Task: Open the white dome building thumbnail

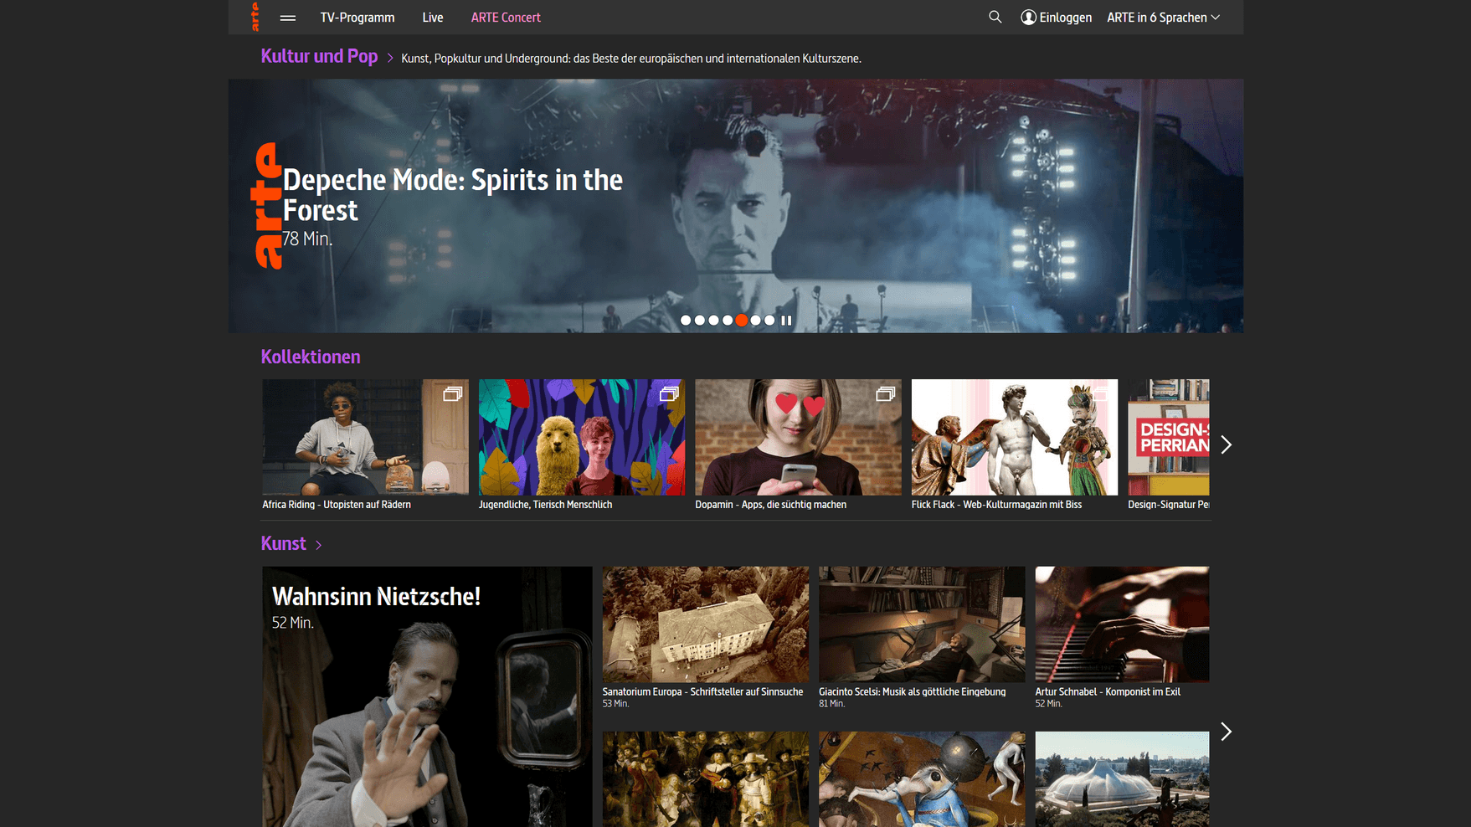Action: point(1122,779)
